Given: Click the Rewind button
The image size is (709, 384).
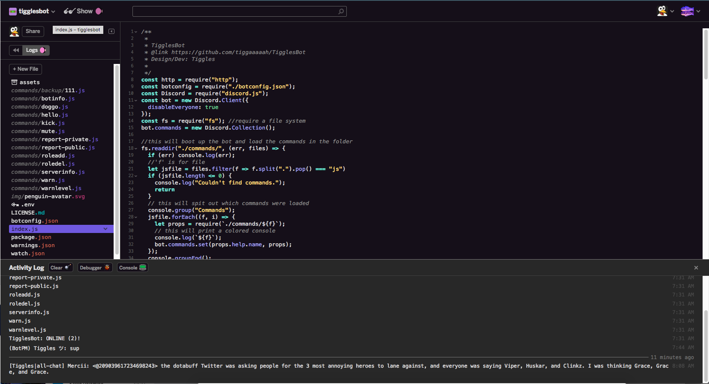Looking at the screenshot, I should (16, 50).
